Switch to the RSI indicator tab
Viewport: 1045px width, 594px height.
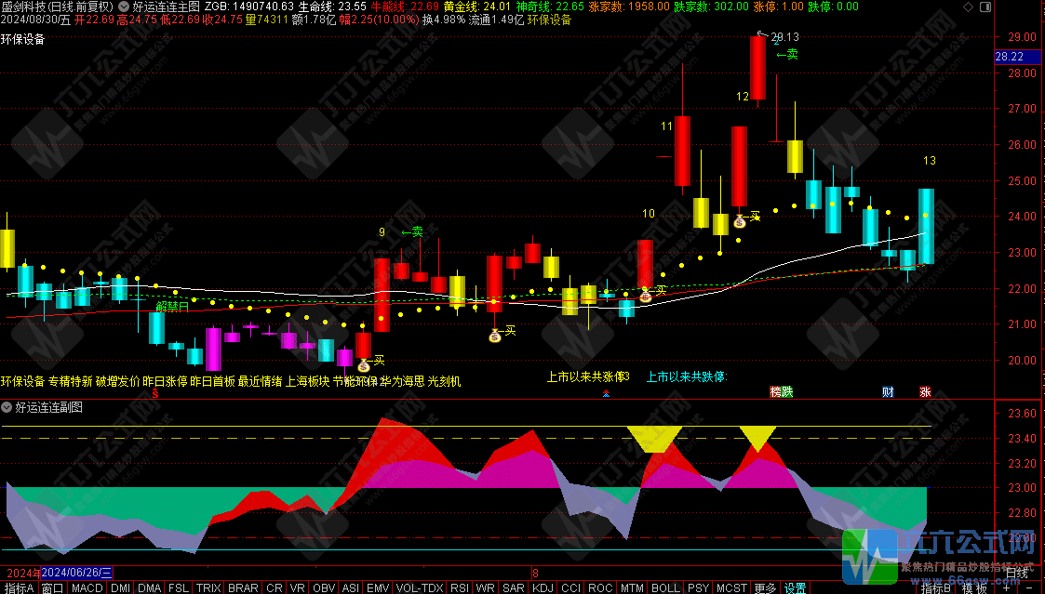pyautogui.click(x=459, y=588)
